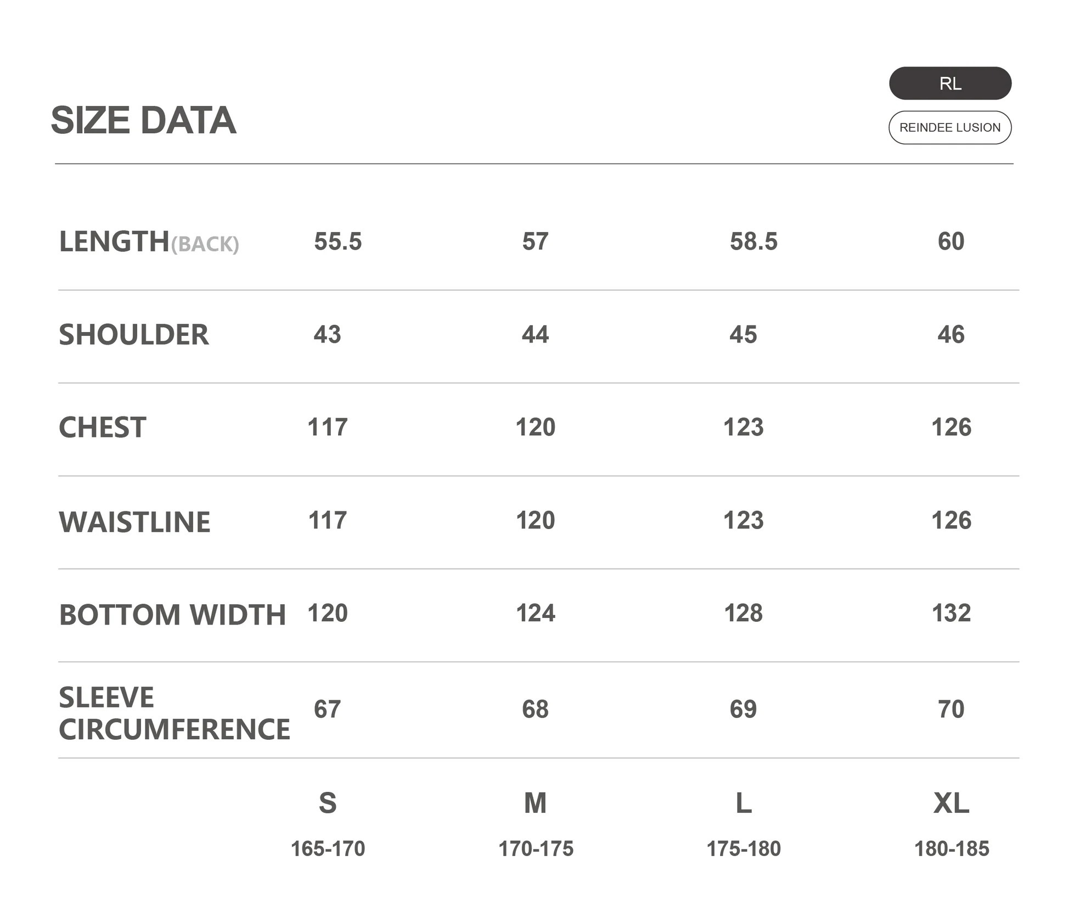
Task: Click the dark RL pill button
Action: click(949, 83)
